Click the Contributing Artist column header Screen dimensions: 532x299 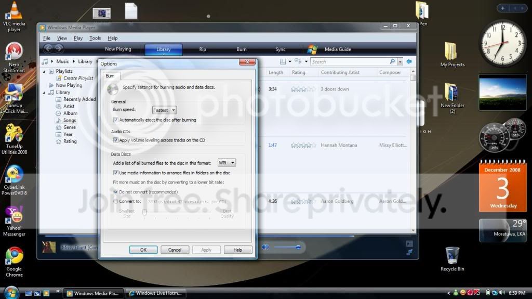340,72
